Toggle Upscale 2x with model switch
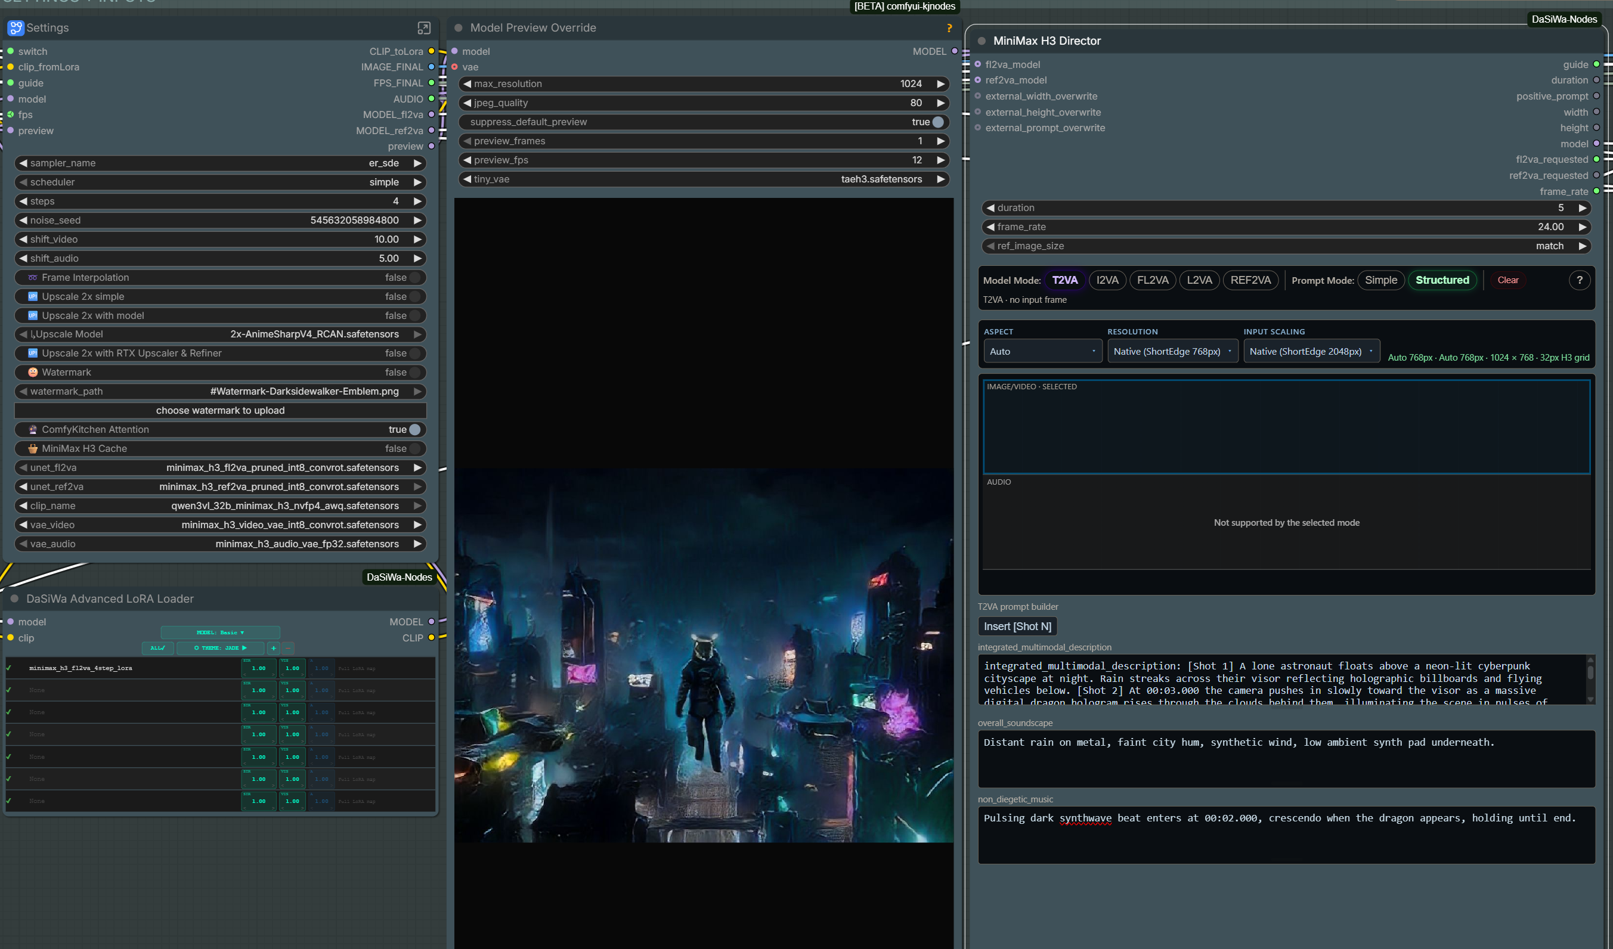Screen dimensions: 1613x949 click(415, 316)
